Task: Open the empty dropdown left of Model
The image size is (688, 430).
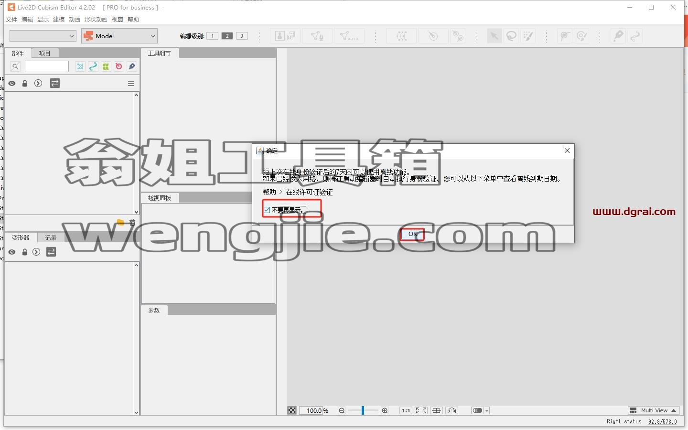Action: click(x=43, y=36)
